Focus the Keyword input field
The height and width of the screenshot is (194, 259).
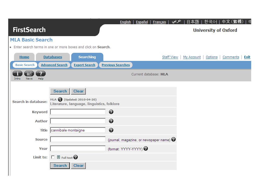point(78,112)
